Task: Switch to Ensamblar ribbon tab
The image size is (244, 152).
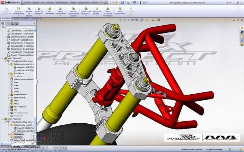Action: [x=6, y=19]
